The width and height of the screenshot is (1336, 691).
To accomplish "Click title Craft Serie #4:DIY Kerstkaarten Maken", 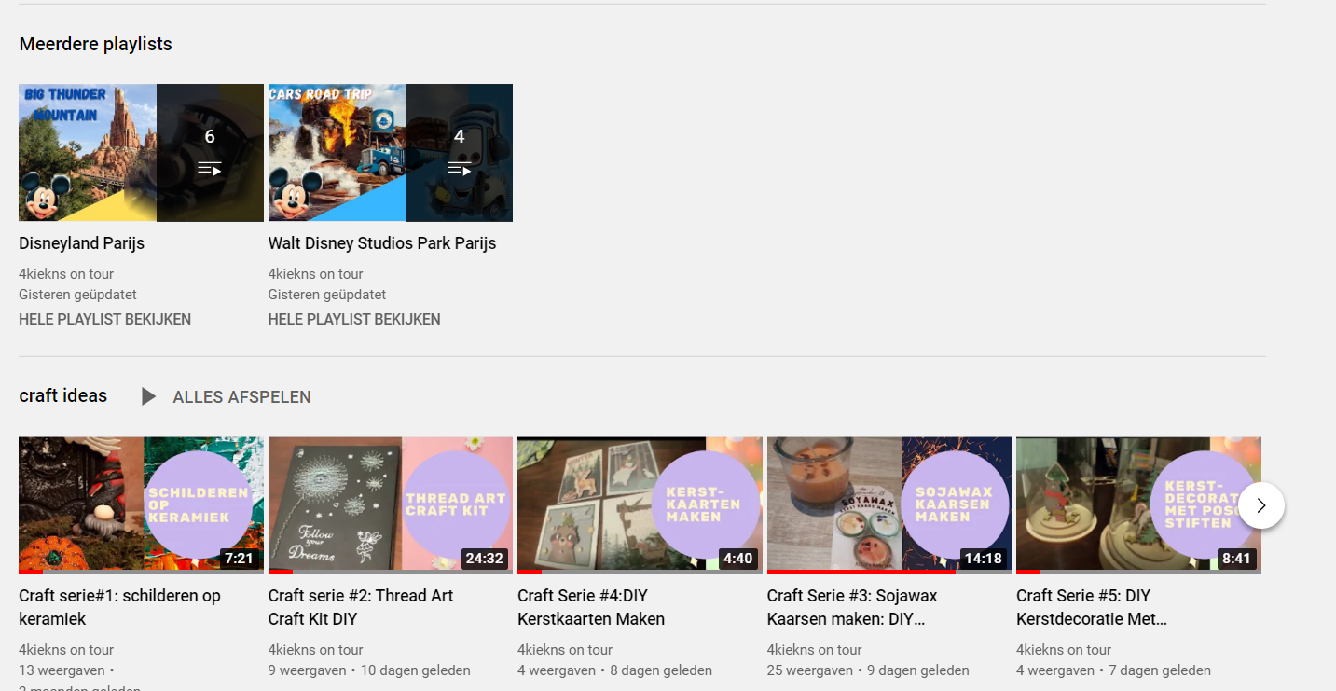I will [x=591, y=607].
